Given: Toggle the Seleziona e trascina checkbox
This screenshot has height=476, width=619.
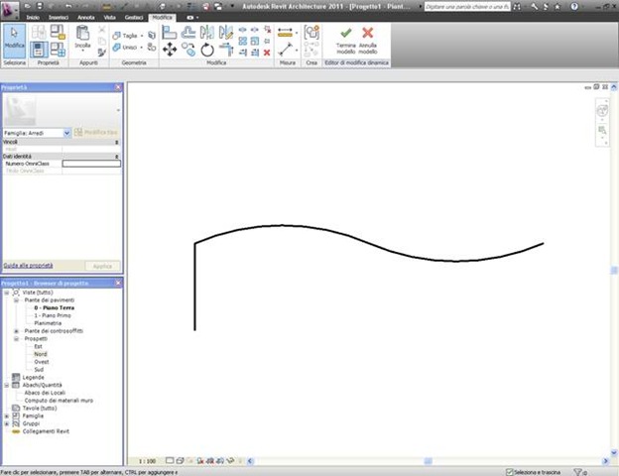Looking at the screenshot, I should pyautogui.click(x=510, y=471).
